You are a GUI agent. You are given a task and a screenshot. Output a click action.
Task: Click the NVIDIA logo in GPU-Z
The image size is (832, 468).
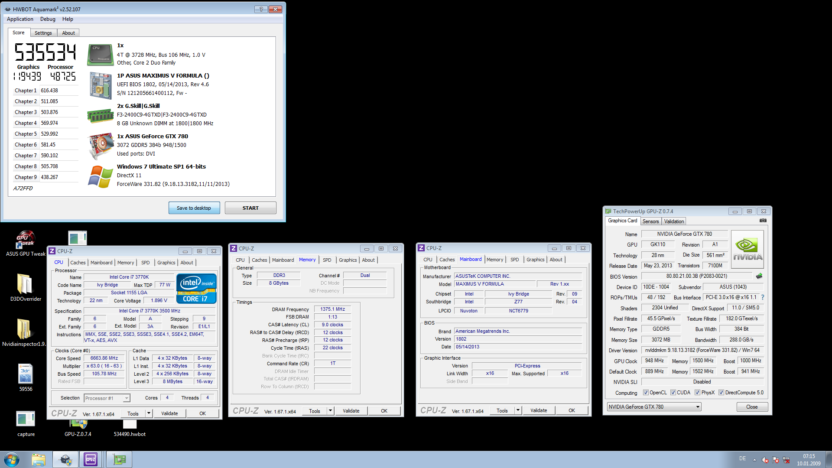click(x=747, y=250)
